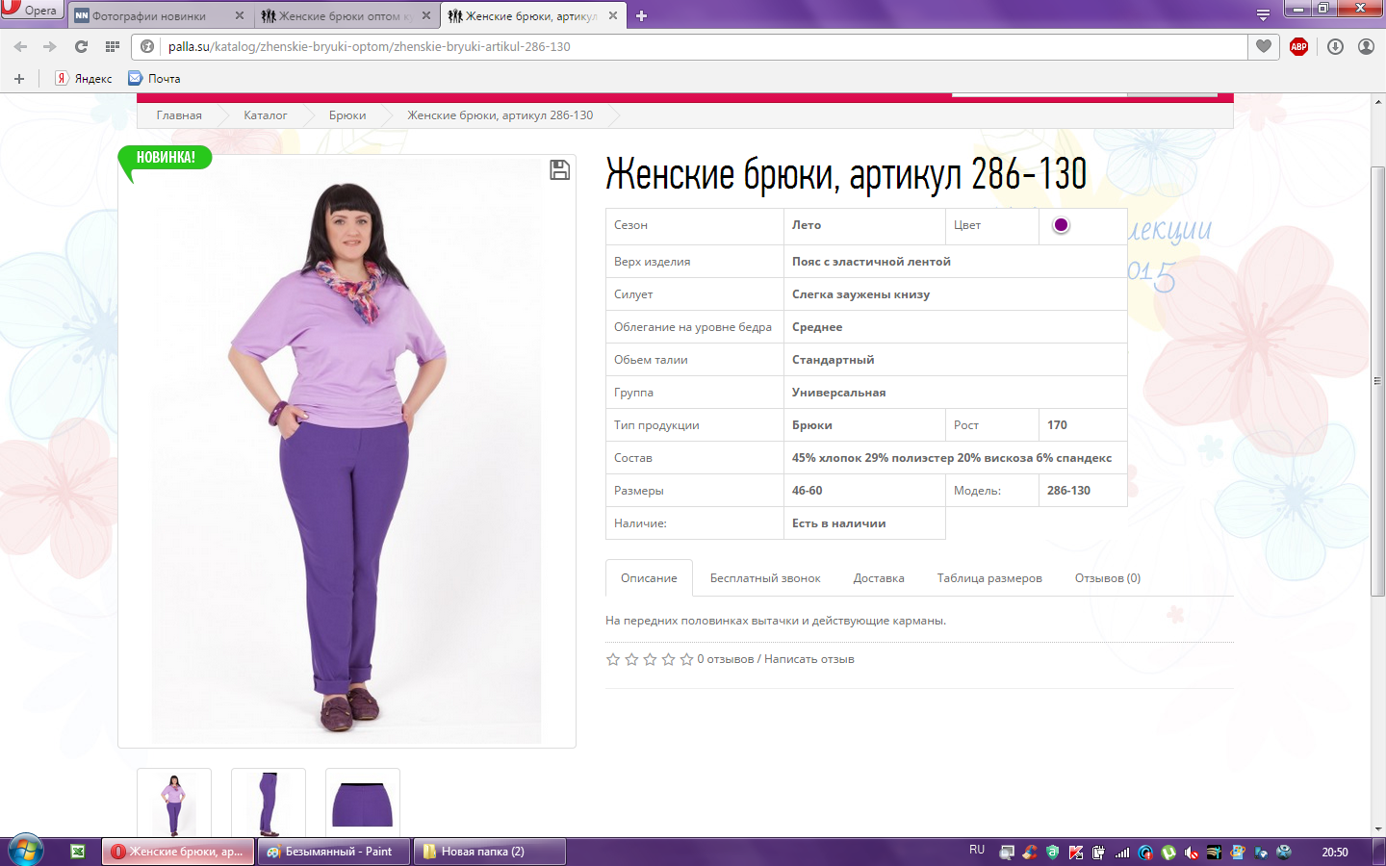Image resolution: width=1386 pixels, height=866 pixels.
Task: Switch to Безымянный - Paint in taskbar
Action: (334, 852)
